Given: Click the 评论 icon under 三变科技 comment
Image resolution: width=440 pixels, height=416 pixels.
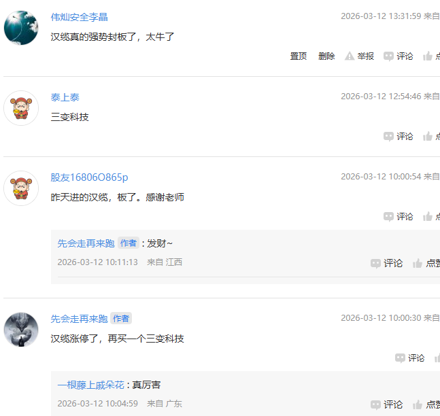Looking at the screenshot, I should pos(399,137).
